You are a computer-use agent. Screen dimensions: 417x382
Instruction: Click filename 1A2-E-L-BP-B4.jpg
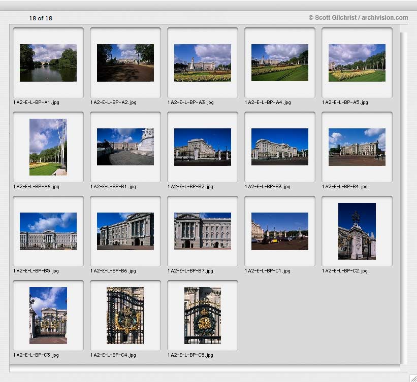[345, 187]
